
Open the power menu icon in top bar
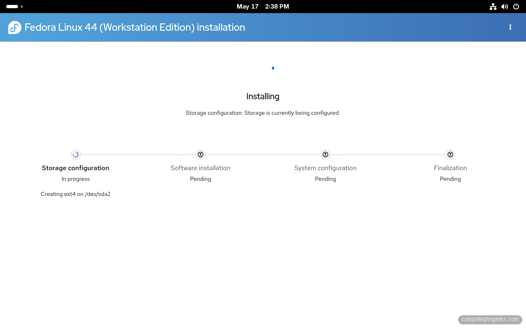(x=516, y=7)
